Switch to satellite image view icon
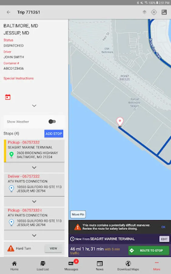 click(x=164, y=12)
